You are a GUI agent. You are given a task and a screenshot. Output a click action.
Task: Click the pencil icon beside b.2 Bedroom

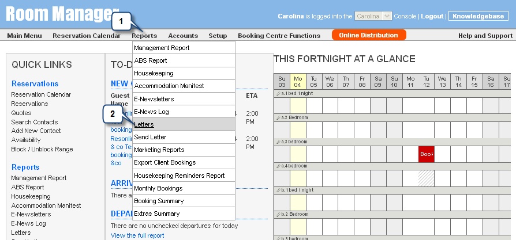(x=278, y=214)
